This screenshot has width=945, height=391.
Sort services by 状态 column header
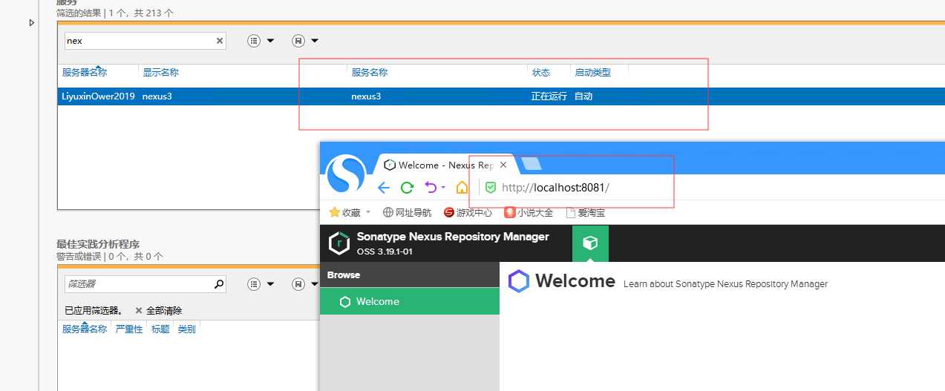pyautogui.click(x=541, y=73)
